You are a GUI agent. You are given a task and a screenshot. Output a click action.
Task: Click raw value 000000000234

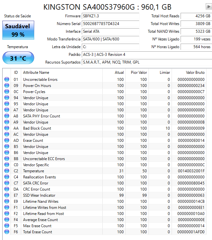point(191,86)
